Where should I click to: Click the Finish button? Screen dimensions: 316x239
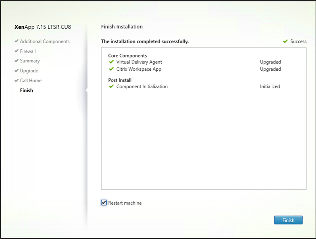pos(288,220)
